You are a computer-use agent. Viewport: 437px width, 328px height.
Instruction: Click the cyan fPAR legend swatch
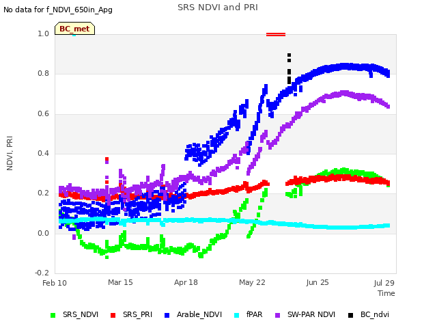point(237,315)
